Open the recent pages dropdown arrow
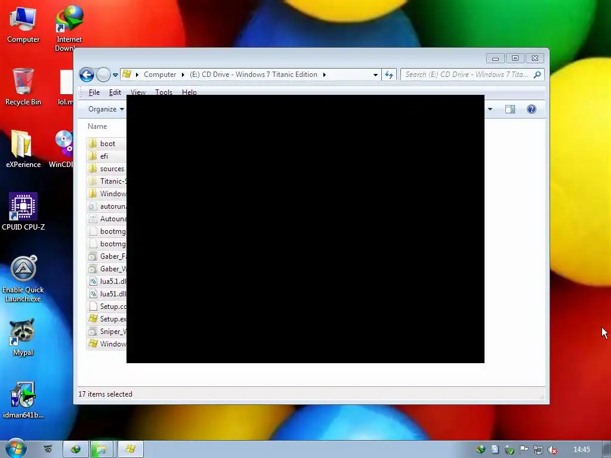 115,75
